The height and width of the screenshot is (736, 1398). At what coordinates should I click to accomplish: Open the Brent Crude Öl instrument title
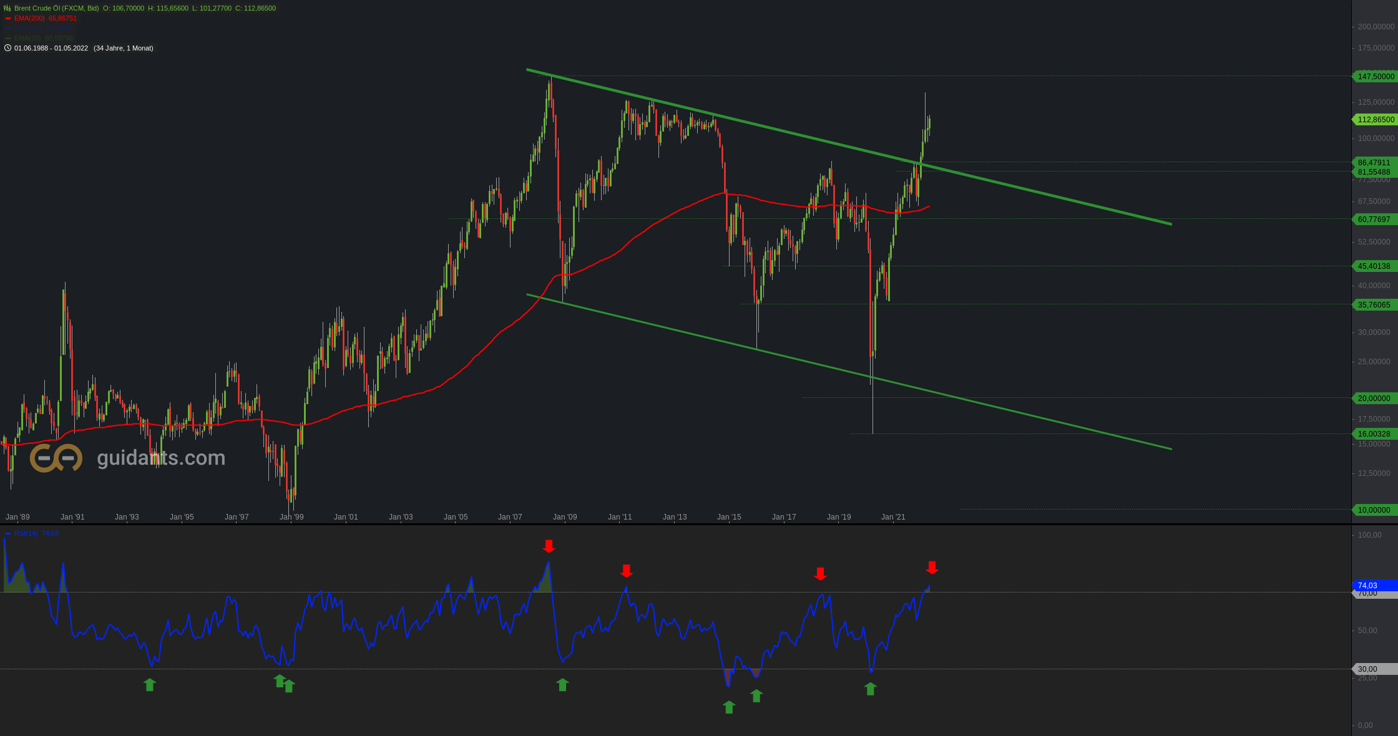56,8
